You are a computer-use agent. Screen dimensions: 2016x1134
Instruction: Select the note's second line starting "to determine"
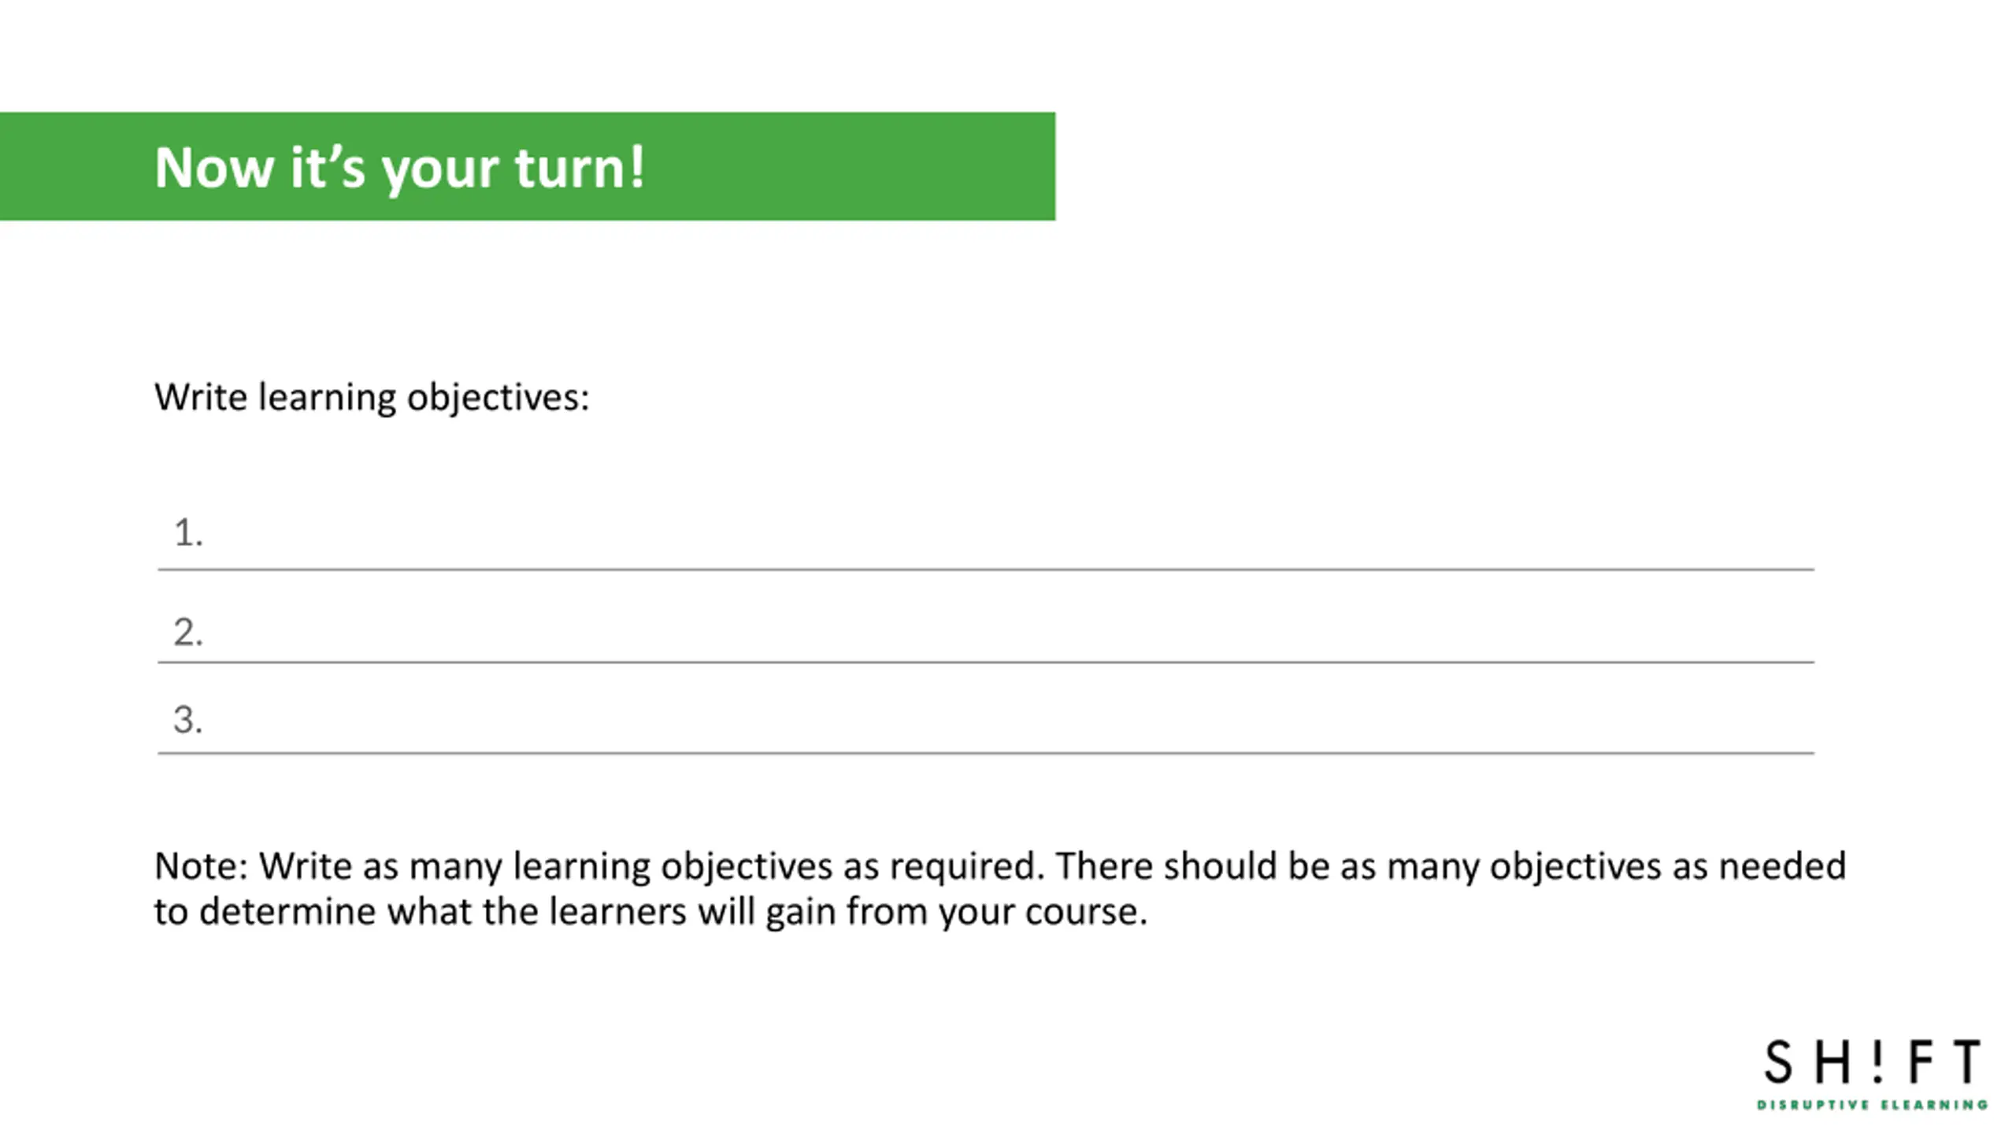(650, 912)
